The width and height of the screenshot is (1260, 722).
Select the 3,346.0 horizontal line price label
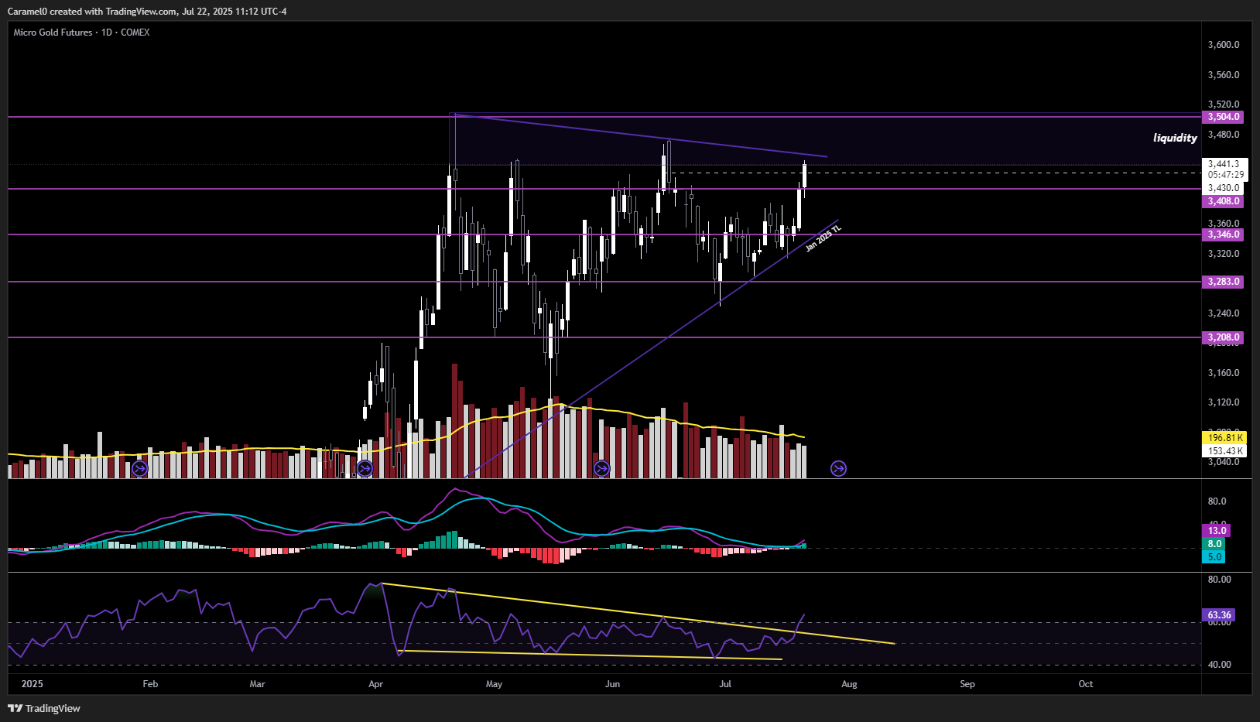[x=1223, y=234]
